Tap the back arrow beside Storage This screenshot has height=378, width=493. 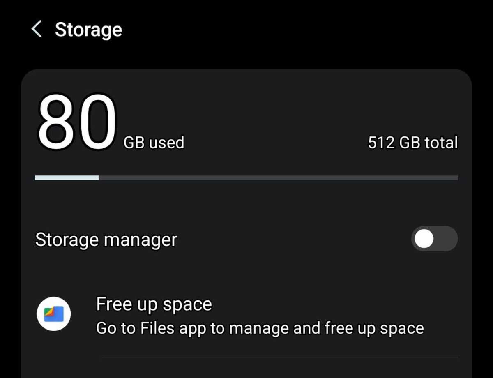(x=37, y=30)
